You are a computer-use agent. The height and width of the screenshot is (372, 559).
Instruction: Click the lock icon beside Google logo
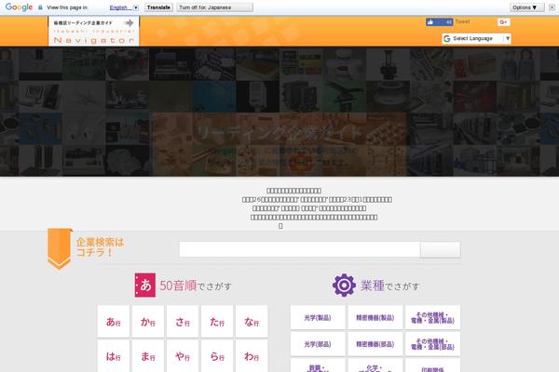[x=40, y=7]
